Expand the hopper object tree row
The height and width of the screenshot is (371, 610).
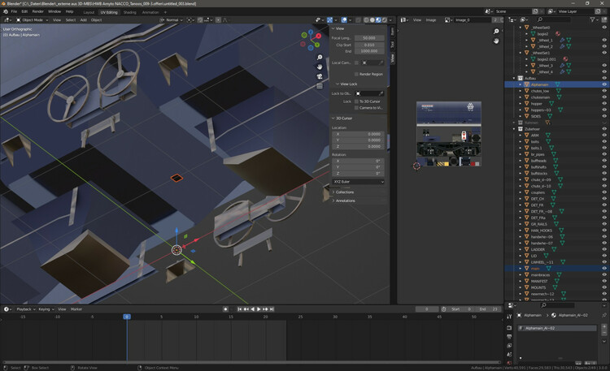tap(521, 103)
